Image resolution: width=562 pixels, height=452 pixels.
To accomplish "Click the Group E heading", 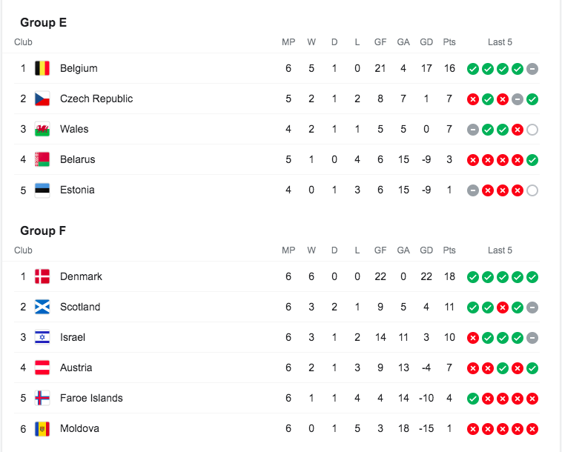I will pos(43,22).
